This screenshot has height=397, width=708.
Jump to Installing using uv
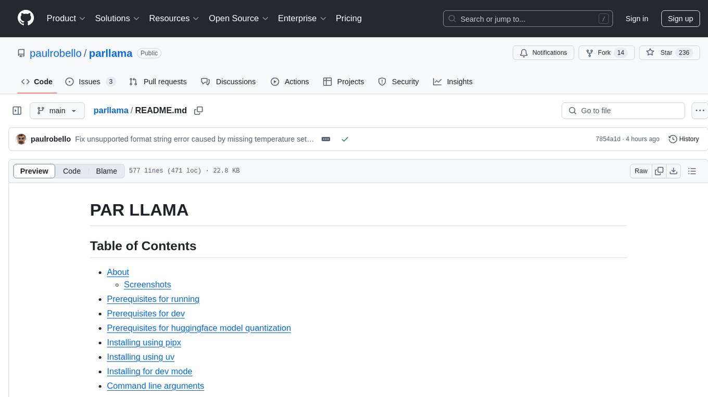click(141, 357)
